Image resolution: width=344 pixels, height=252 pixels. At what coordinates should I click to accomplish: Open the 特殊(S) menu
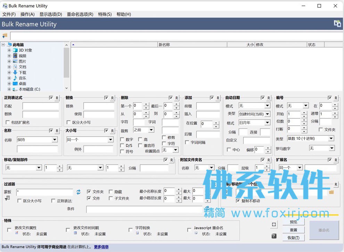[105, 14]
